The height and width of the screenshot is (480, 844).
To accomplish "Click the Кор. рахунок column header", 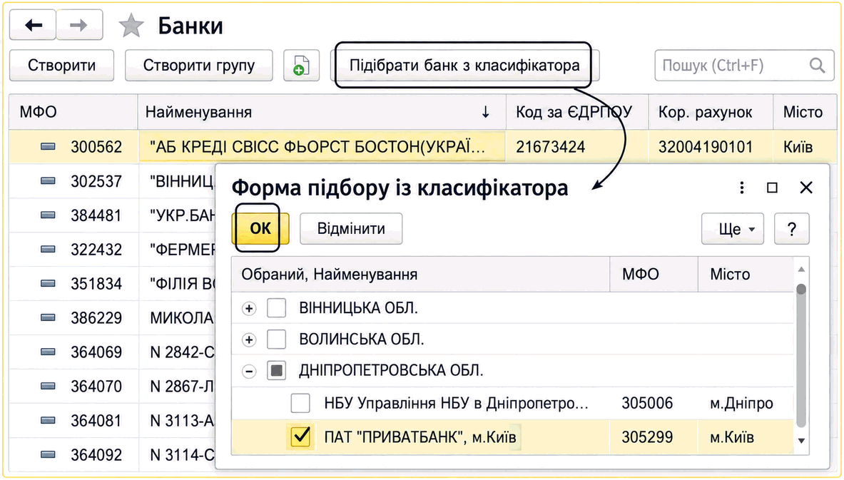I will pos(711,112).
